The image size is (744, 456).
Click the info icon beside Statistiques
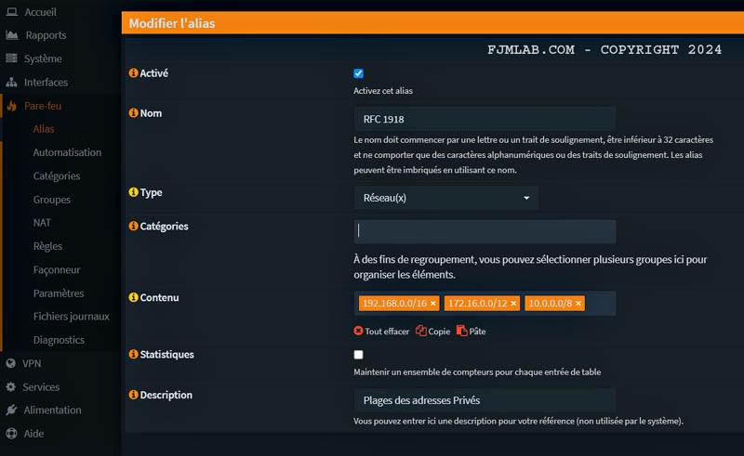tap(133, 355)
